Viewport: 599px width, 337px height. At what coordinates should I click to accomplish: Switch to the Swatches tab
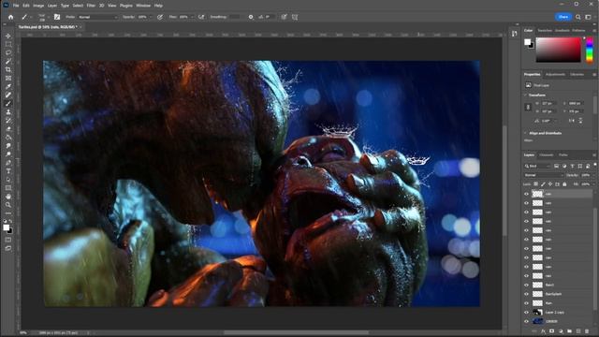coord(545,30)
